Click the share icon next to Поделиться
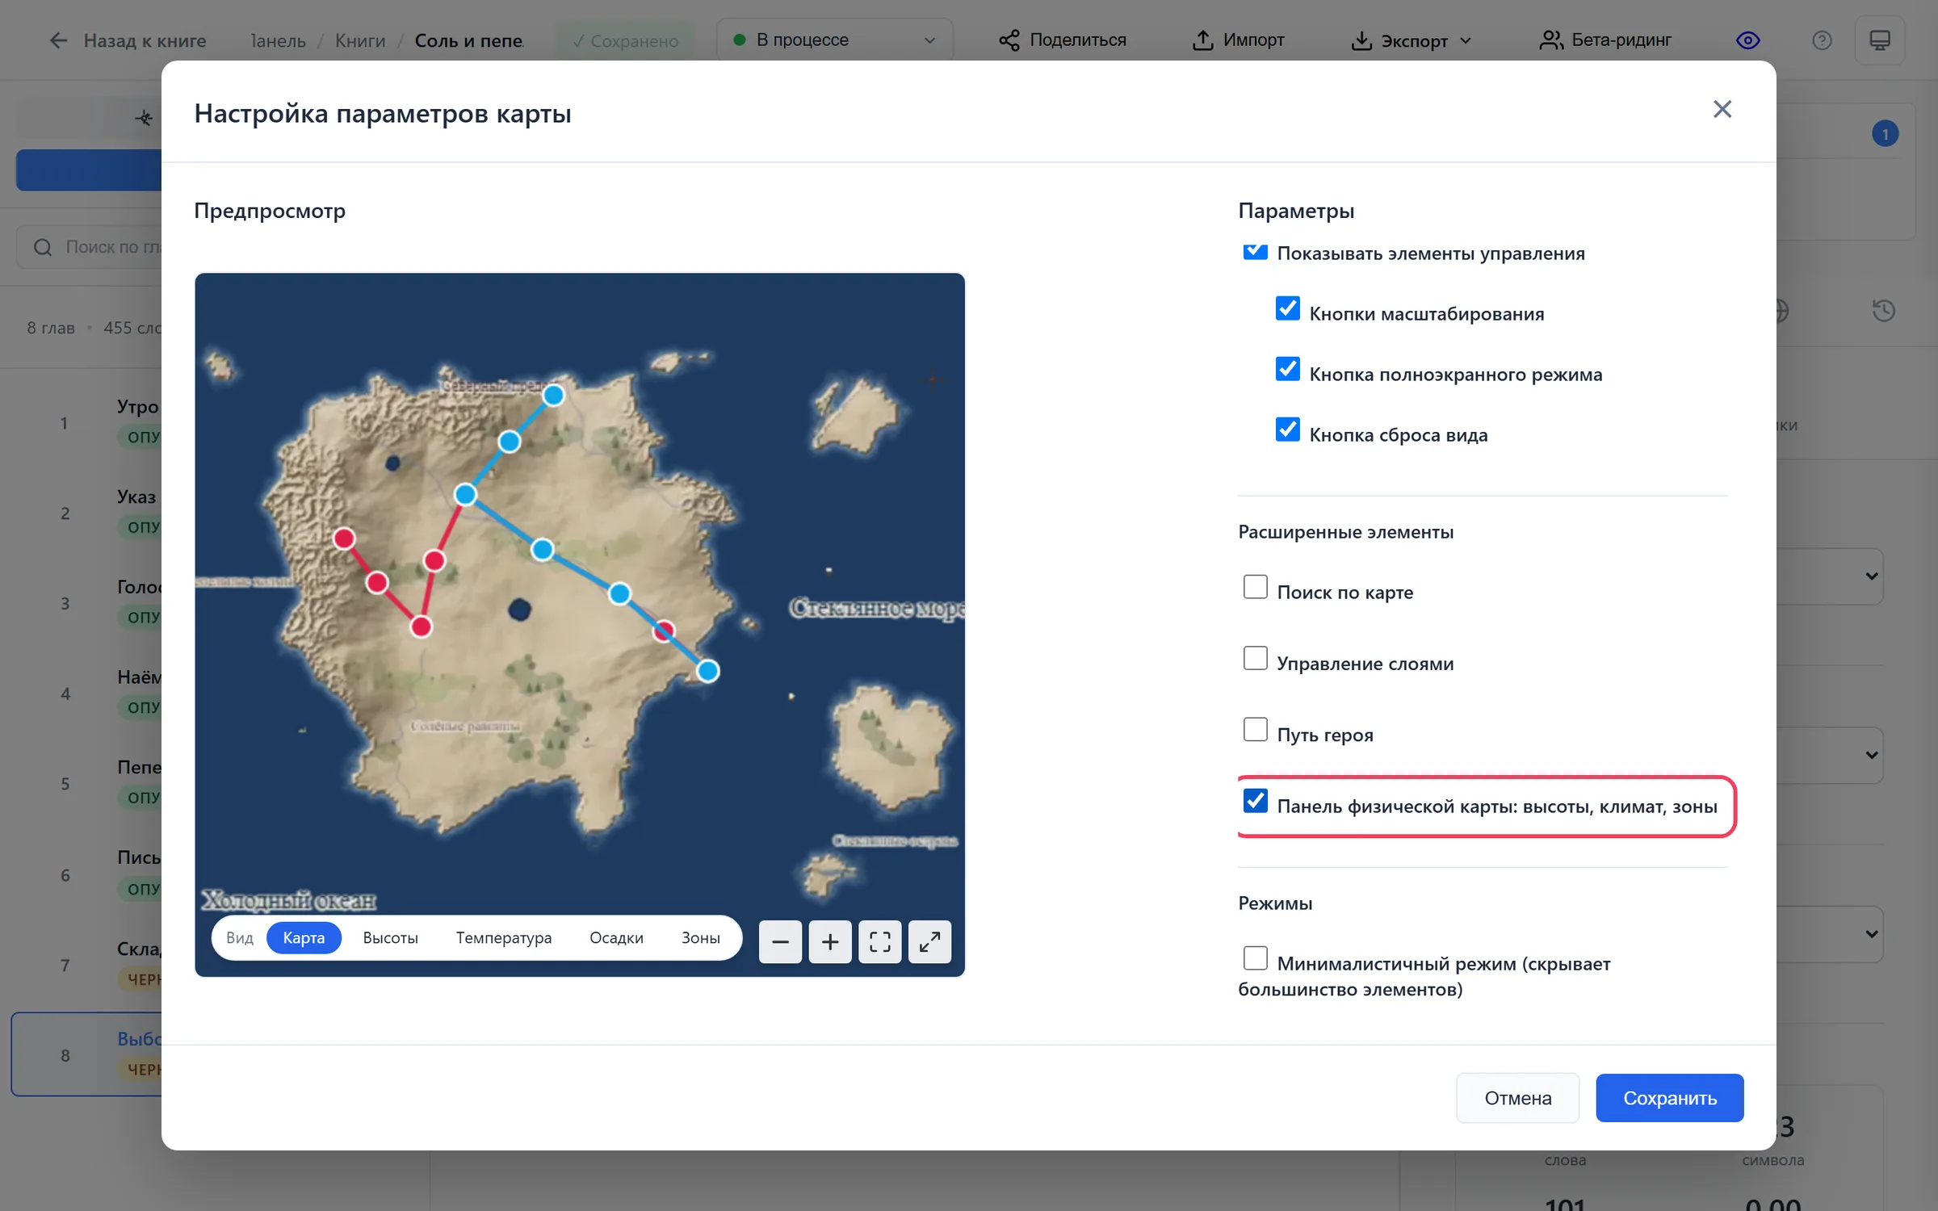 1009,40
